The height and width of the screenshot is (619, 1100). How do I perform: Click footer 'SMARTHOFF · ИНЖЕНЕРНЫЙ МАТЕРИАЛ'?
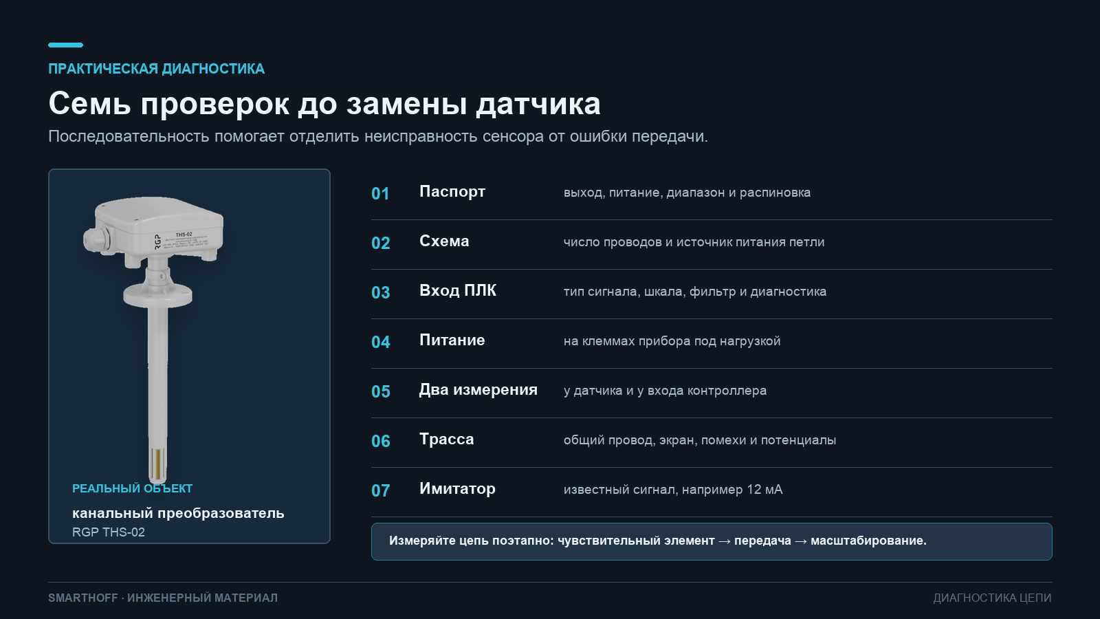click(163, 598)
